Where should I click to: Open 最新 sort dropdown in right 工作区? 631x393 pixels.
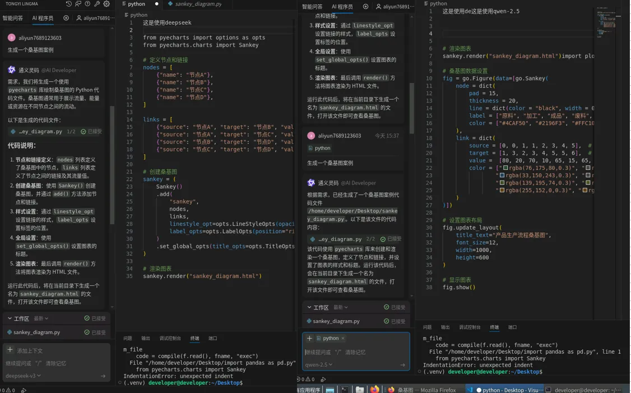click(x=341, y=307)
